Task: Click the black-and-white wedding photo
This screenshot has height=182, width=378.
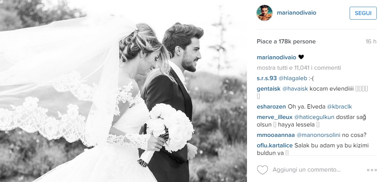Action: coord(123,91)
